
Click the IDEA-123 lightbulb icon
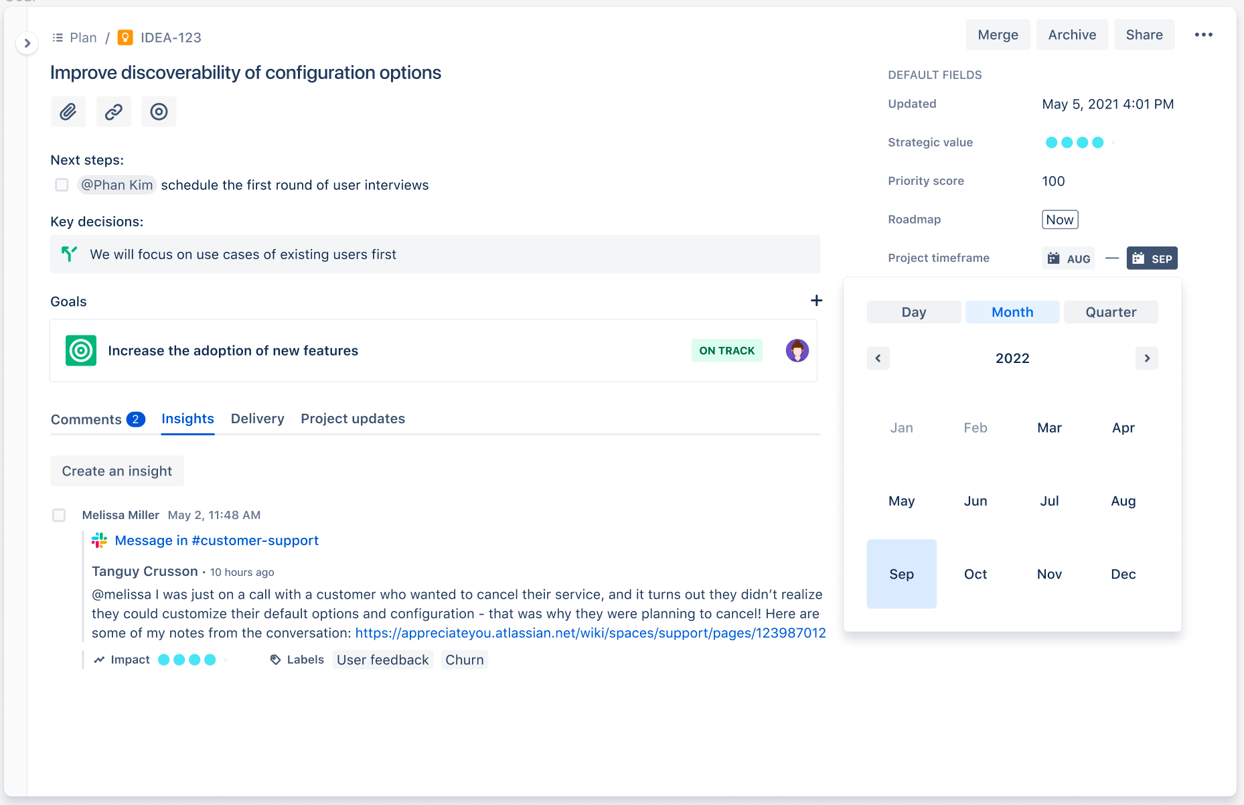125,38
